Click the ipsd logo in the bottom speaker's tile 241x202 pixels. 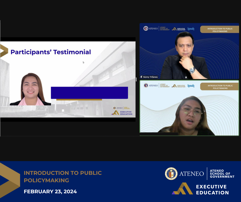pyautogui.click(x=191, y=86)
